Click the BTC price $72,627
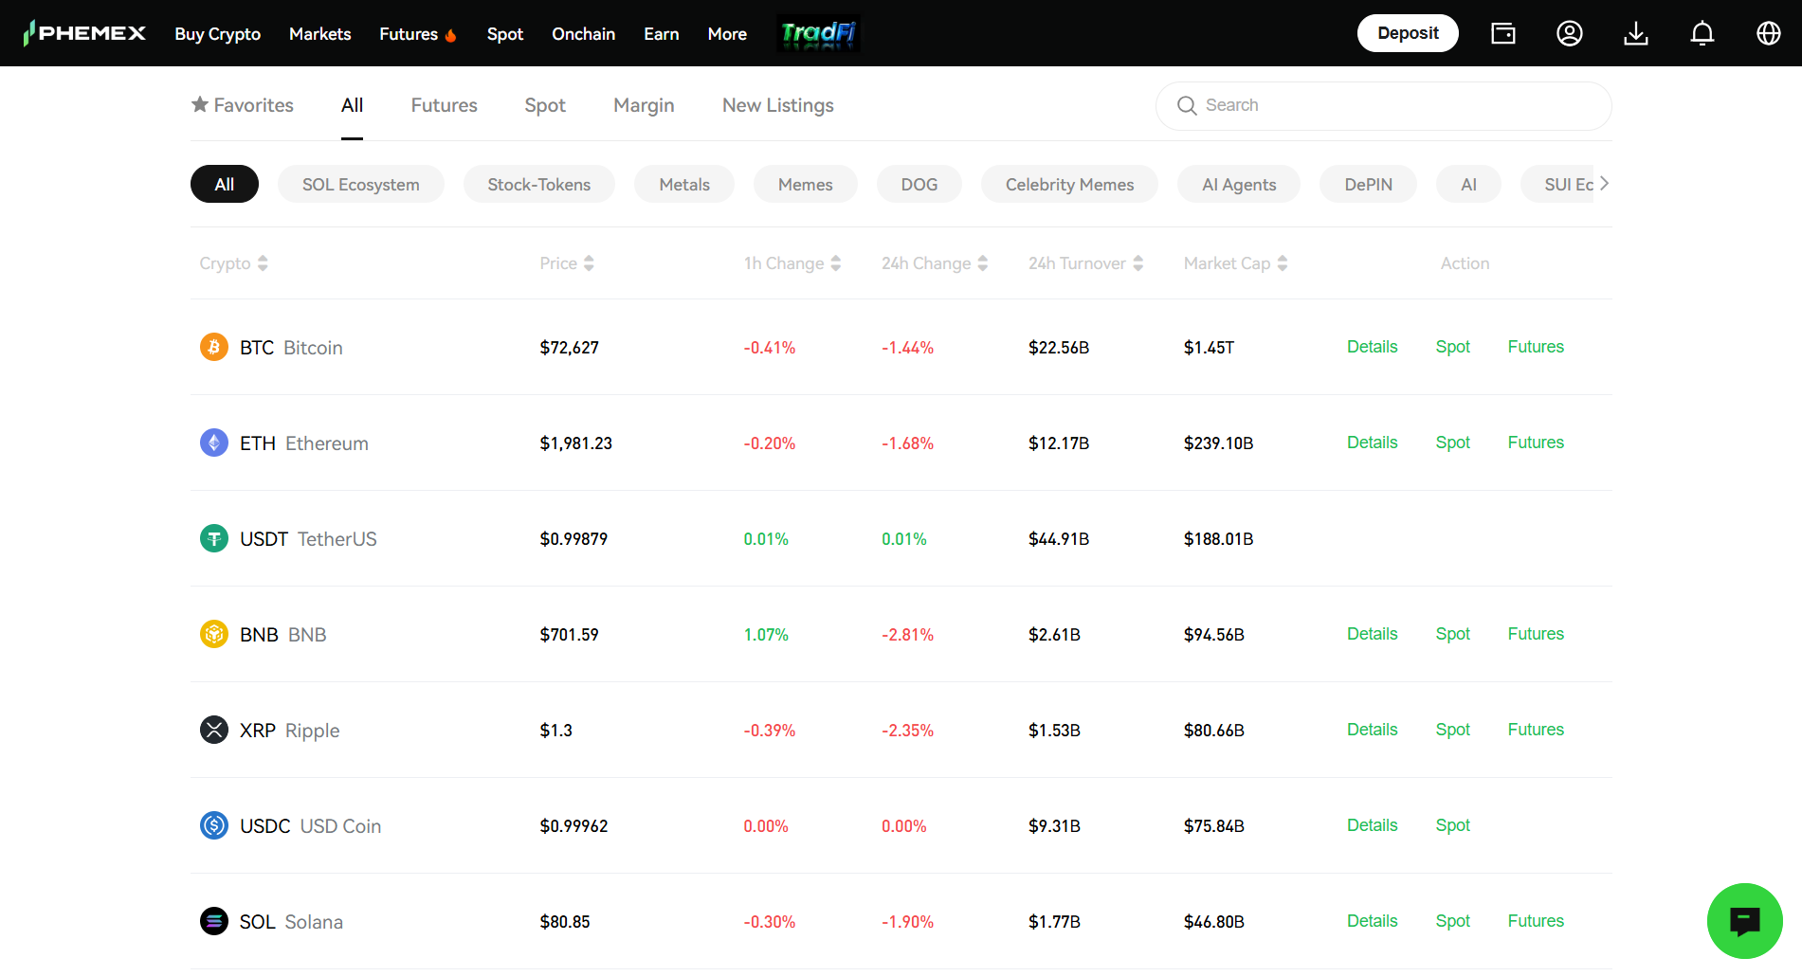The image size is (1802, 976). [569, 348]
